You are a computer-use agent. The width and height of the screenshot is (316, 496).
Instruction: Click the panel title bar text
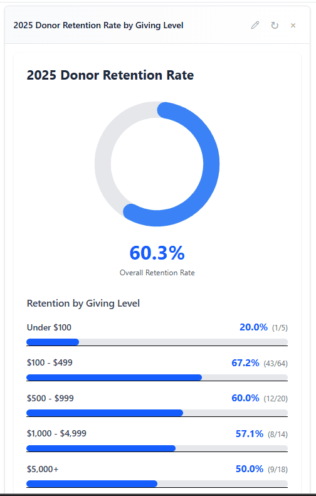pos(98,25)
